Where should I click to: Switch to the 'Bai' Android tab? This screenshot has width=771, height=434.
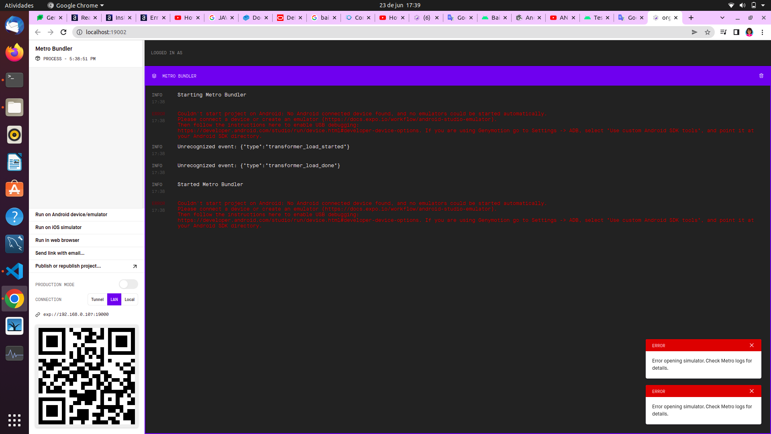(x=495, y=18)
